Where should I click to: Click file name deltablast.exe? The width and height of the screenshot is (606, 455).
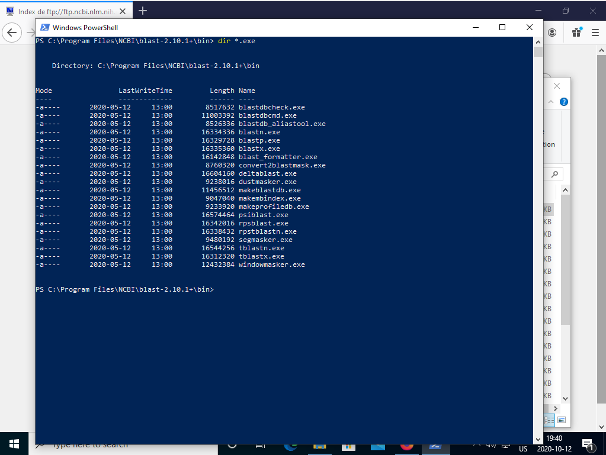267,174
